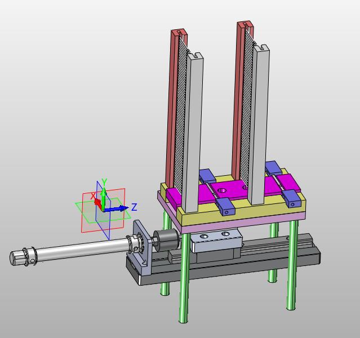Select the long horizontal lead screw shaft

(x=82, y=250)
